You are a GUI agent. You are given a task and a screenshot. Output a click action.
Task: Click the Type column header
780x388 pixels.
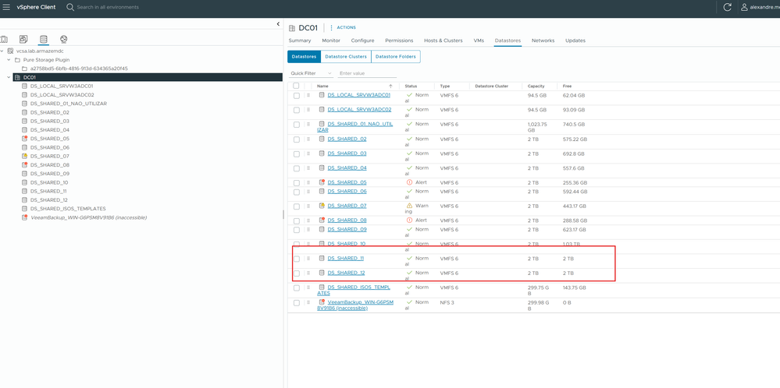(x=445, y=86)
